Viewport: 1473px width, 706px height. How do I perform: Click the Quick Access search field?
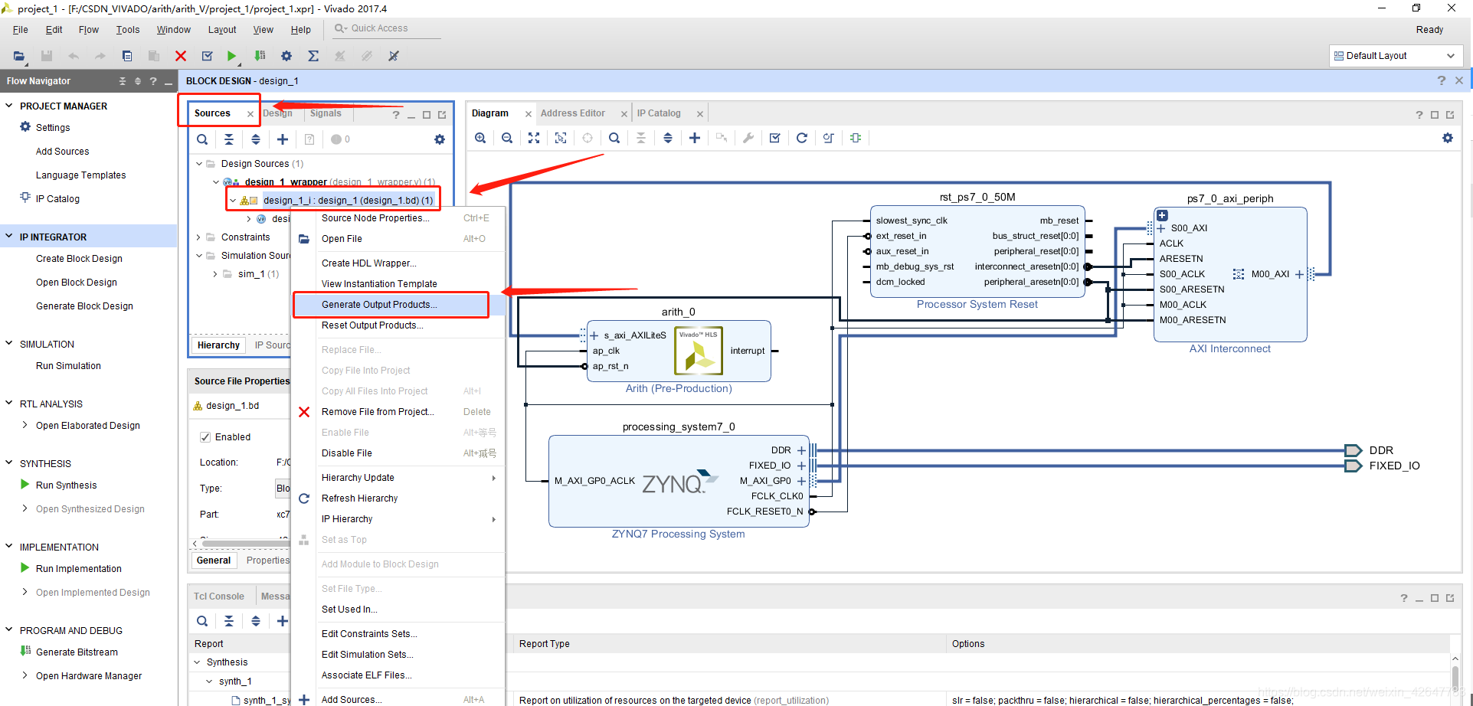point(387,28)
